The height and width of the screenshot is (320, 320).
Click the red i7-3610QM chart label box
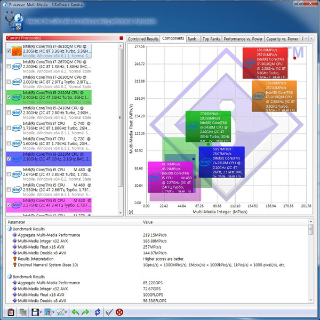[x=265, y=63]
